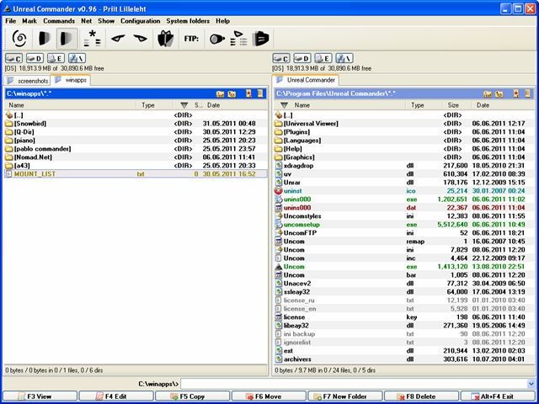Open network drive \ in right panel

point(344,58)
